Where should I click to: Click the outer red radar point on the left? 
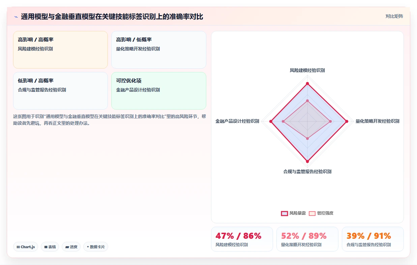(271, 121)
